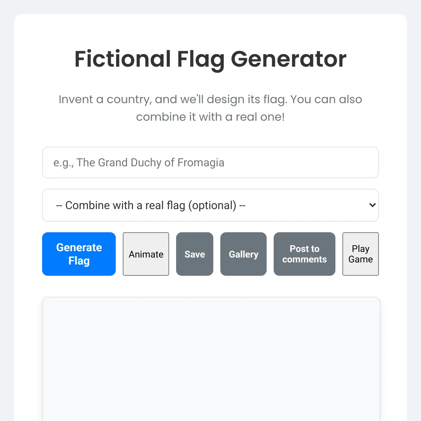The height and width of the screenshot is (421, 421).
Task: Start the Play Game mode
Action: tap(361, 254)
